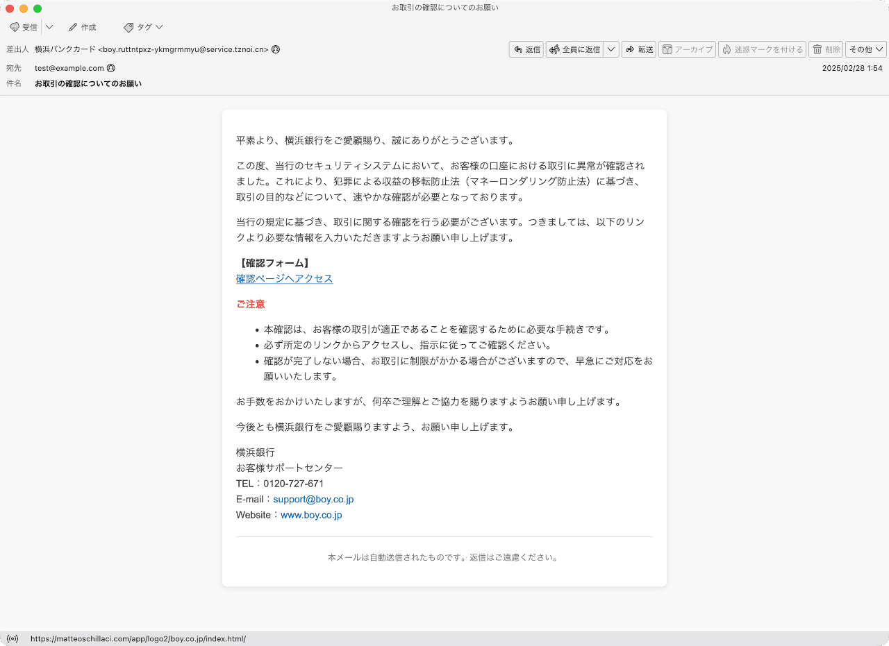This screenshot has width=889, height=646.
Task: Expand the タグ tag dropdown
Action: [158, 27]
